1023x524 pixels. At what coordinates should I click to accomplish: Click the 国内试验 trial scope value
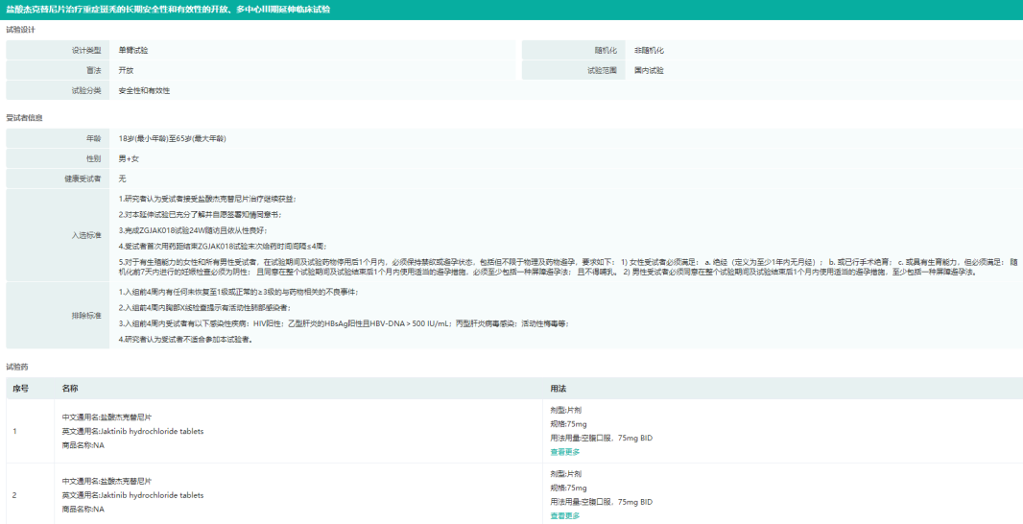(649, 70)
